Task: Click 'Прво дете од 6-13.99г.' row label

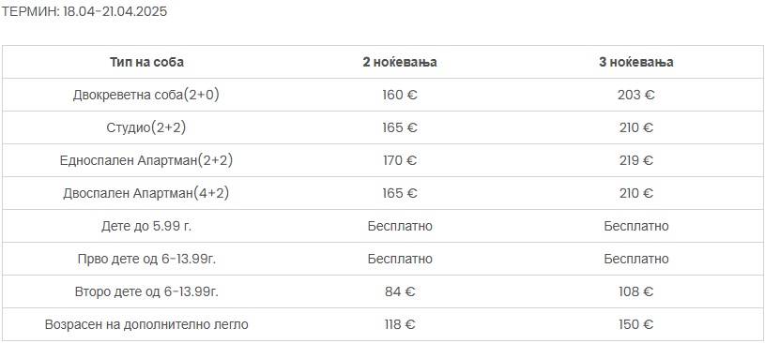Action: tap(146, 259)
